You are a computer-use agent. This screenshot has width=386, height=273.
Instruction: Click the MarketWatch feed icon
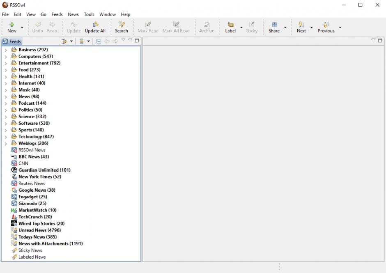(14, 210)
